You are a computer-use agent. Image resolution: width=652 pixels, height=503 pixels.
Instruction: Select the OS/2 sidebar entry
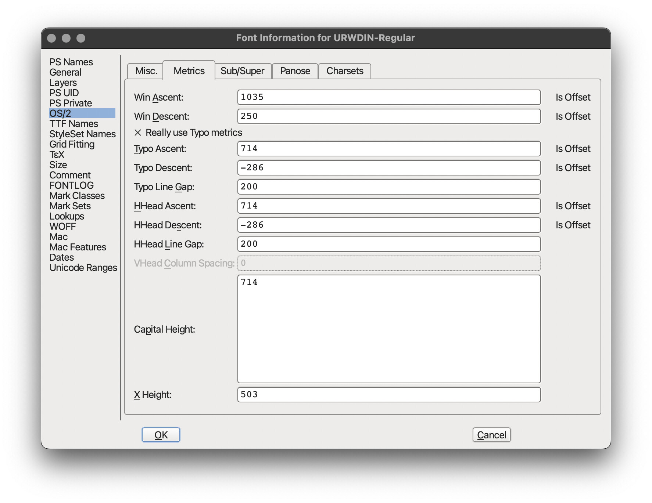click(82, 113)
